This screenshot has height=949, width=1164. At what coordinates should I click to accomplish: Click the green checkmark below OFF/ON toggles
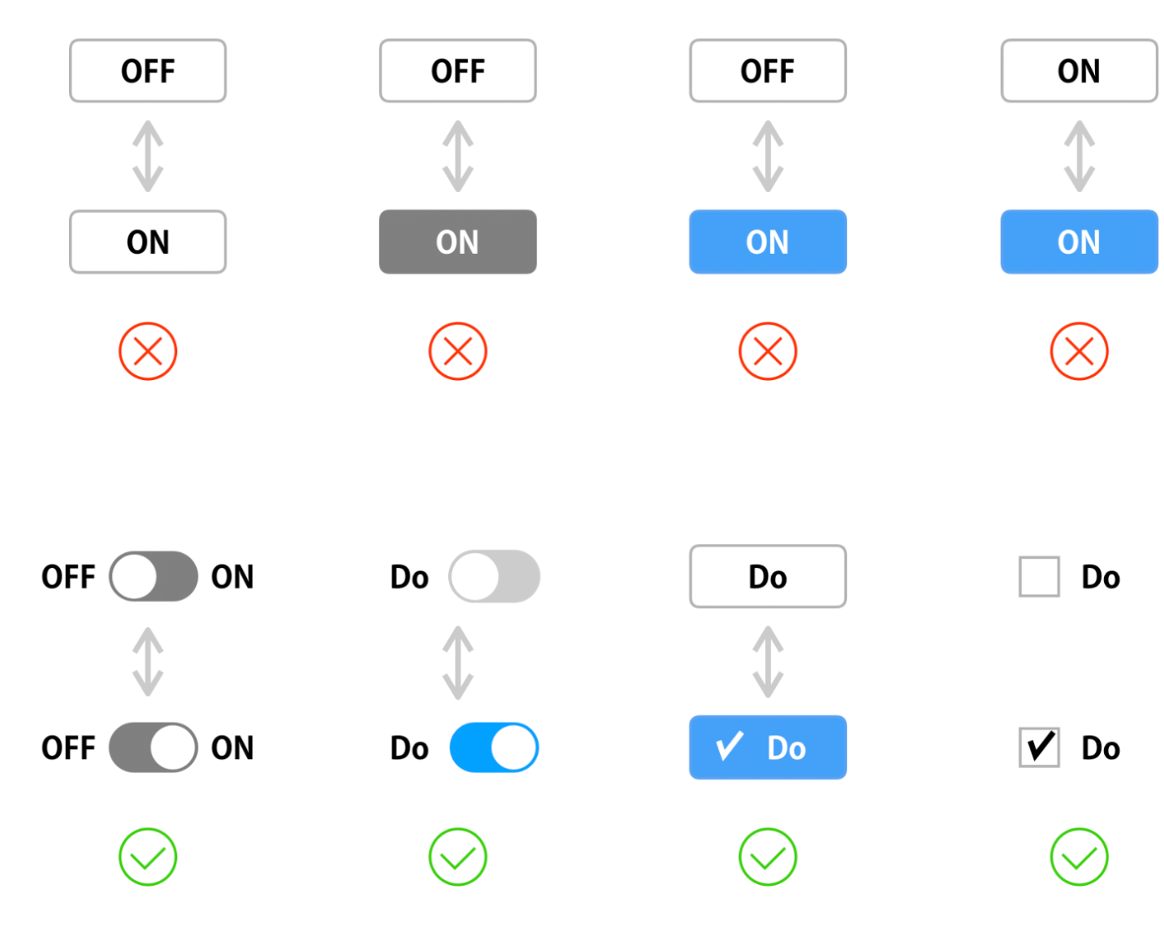tap(148, 857)
